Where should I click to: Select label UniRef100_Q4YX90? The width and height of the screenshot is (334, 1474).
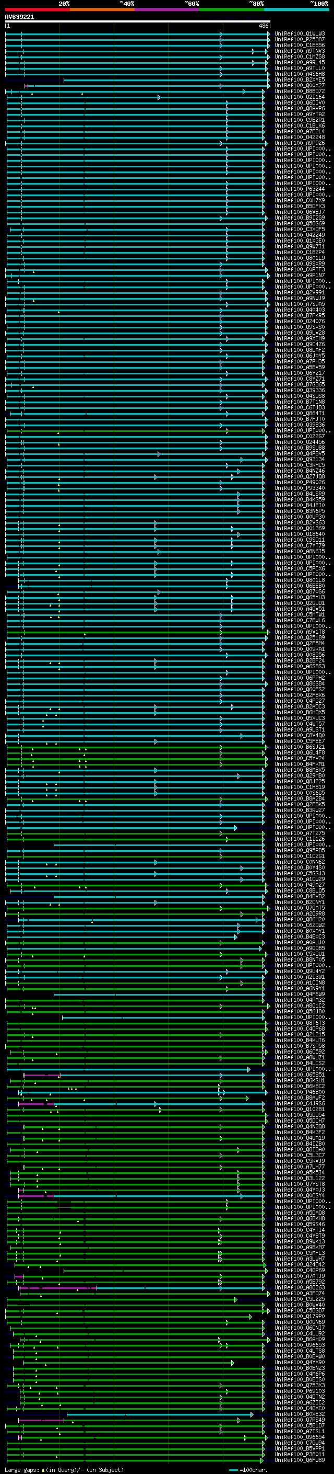300,1363
